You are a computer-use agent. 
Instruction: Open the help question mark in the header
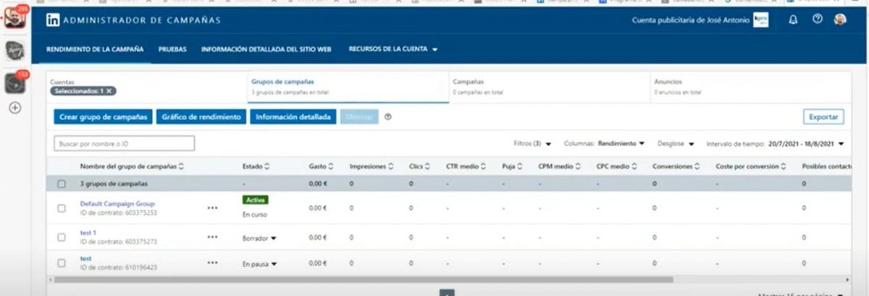click(818, 20)
